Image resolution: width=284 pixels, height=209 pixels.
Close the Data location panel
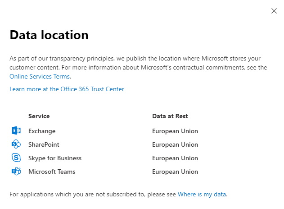(x=274, y=11)
